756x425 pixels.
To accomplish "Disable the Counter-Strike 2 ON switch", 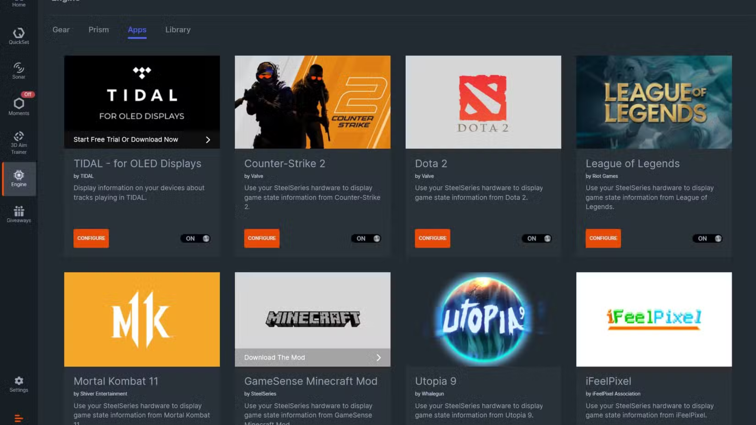I will (x=366, y=238).
